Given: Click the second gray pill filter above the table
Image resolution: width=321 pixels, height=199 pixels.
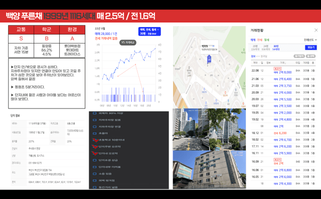Looking at the screenshot, I should click(x=311, y=56).
